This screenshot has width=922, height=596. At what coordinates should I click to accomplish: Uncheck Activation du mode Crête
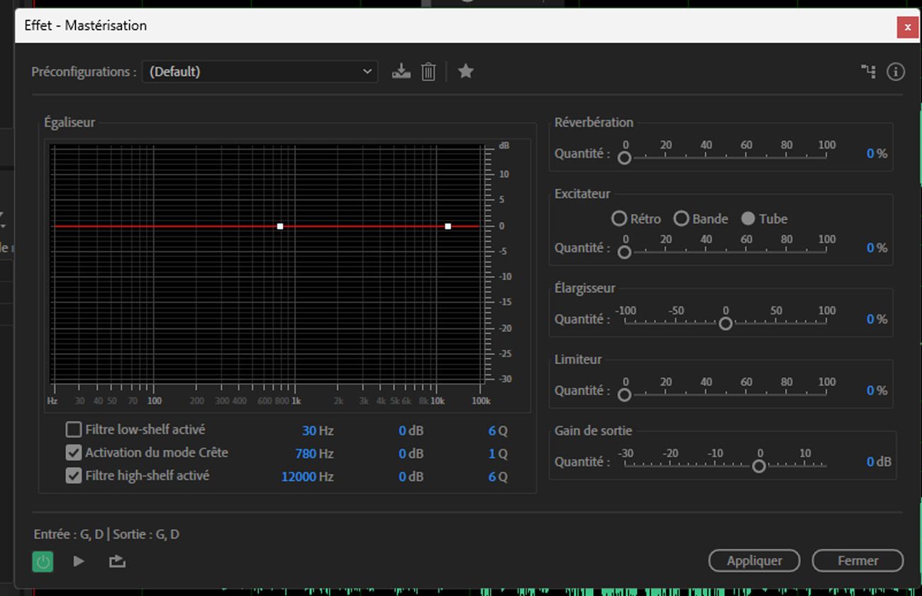(73, 453)
